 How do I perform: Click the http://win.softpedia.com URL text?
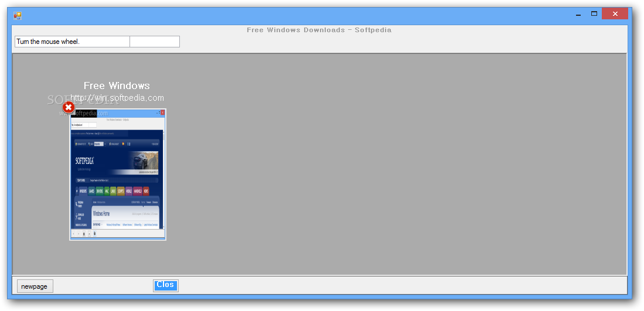[x=117, y=98]
